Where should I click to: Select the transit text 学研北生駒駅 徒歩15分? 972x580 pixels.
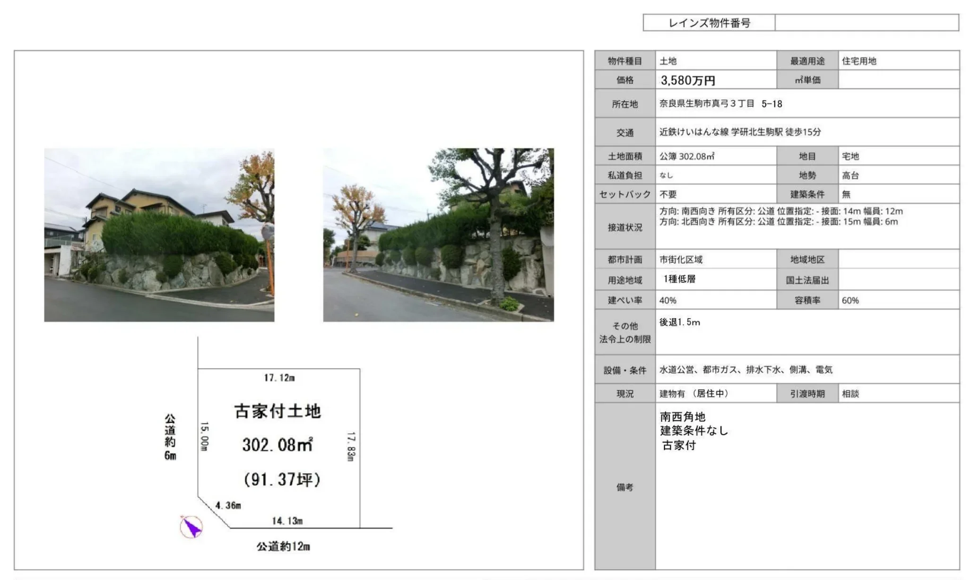tap(776, 132)
